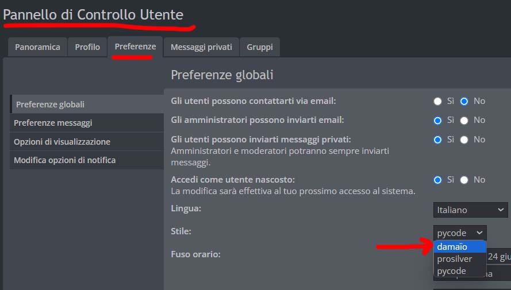Open Preferenze globali in the sidebar
The image size is (511, 290).
51,105
